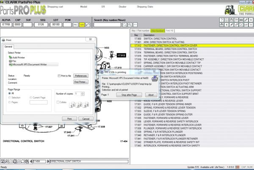Increase number of copies spinner
Image resolution: width=254 pixels, height=170 pixels.
(x=83, y=93)
